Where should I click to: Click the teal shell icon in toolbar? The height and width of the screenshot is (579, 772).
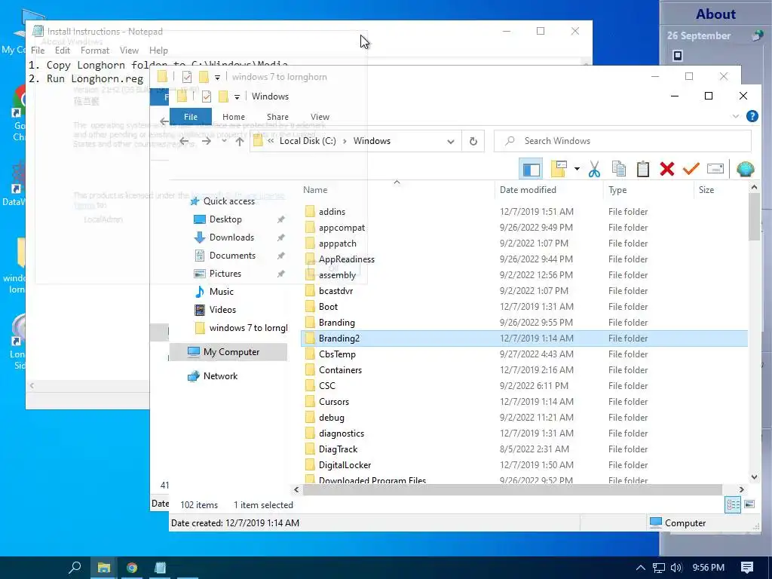click(745, 169)
